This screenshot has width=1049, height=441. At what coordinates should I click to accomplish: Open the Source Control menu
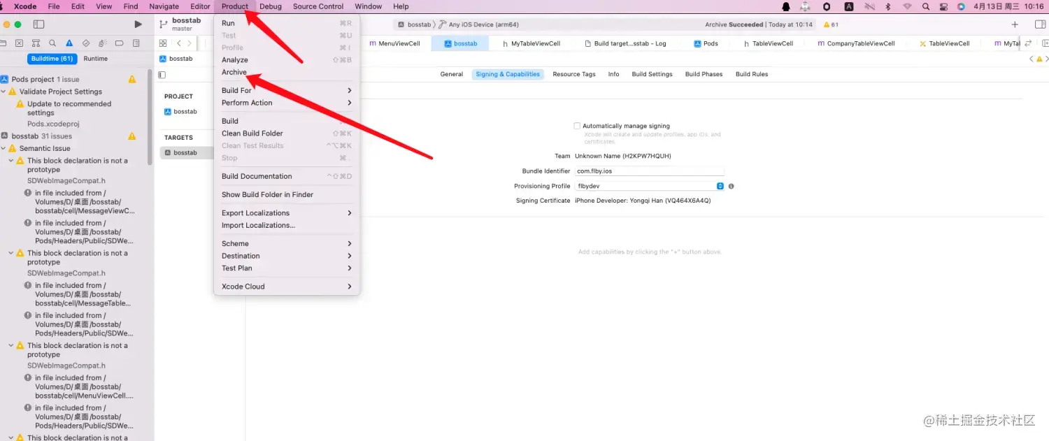click(318, 6)
